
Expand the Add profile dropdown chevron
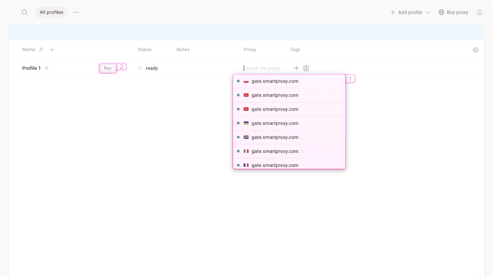[428, 13]
